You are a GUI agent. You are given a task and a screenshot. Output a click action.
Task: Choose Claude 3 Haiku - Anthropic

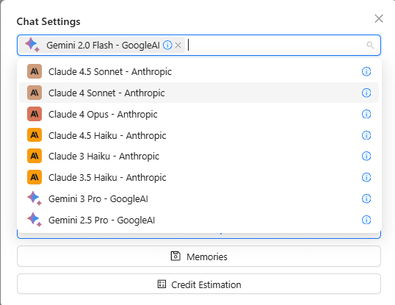coord(199,156)
